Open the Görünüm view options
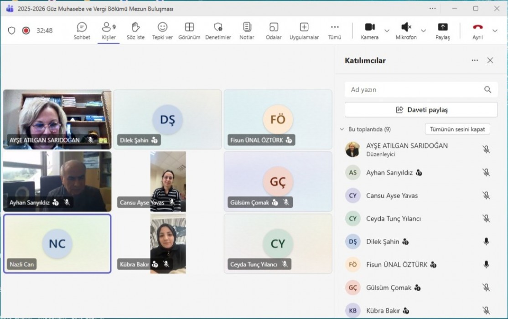 click(x=189, y=31)
